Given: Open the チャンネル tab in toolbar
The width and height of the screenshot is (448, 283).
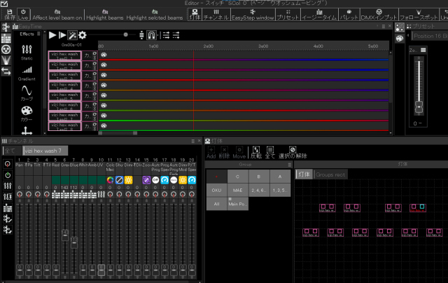Looking at the screenshot, I should (x=216, y=15).
